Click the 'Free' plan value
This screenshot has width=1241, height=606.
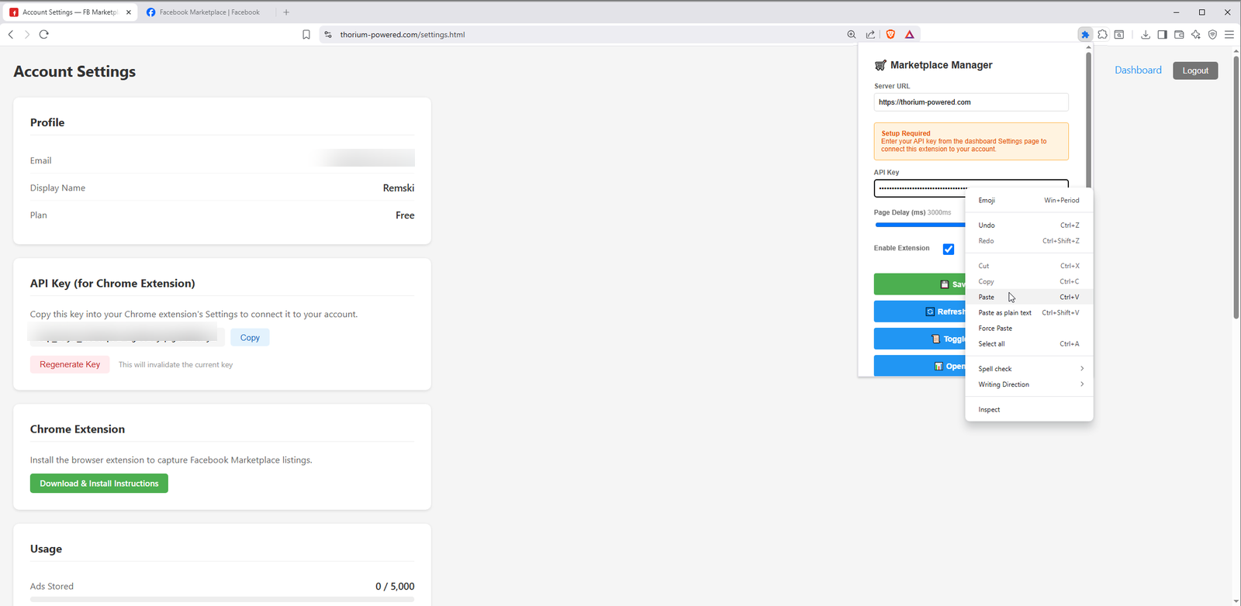405,215
